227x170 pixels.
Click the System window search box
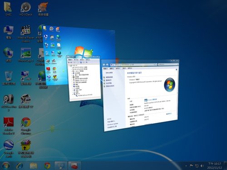coord(168,64)
